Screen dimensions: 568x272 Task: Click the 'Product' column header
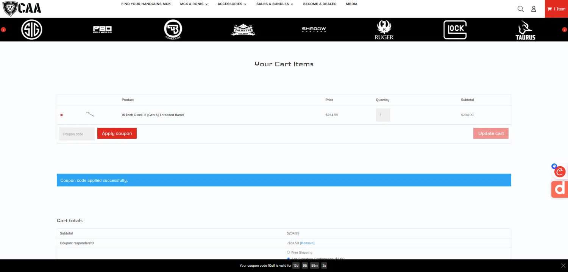[x=128, y=100]
